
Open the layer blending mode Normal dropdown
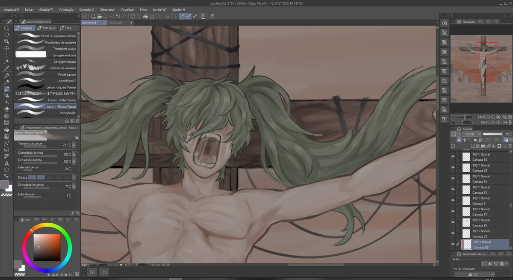[x=472, y=134]
